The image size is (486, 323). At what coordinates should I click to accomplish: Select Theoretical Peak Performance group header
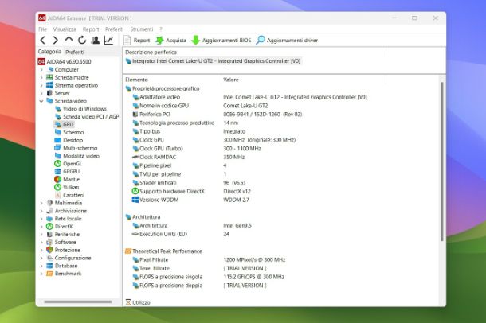point(163,251)
